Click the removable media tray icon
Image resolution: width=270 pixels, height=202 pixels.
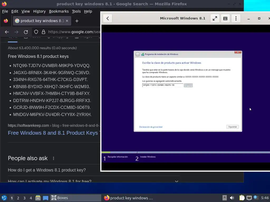[x=225, y=198]
